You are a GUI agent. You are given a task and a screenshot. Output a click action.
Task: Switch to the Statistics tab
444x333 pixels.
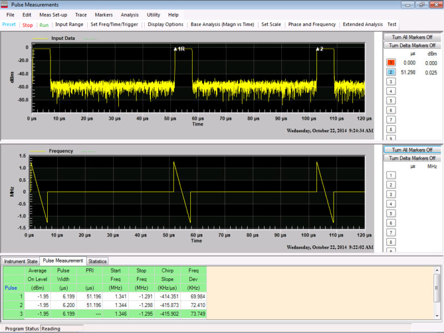pos(97,261)
